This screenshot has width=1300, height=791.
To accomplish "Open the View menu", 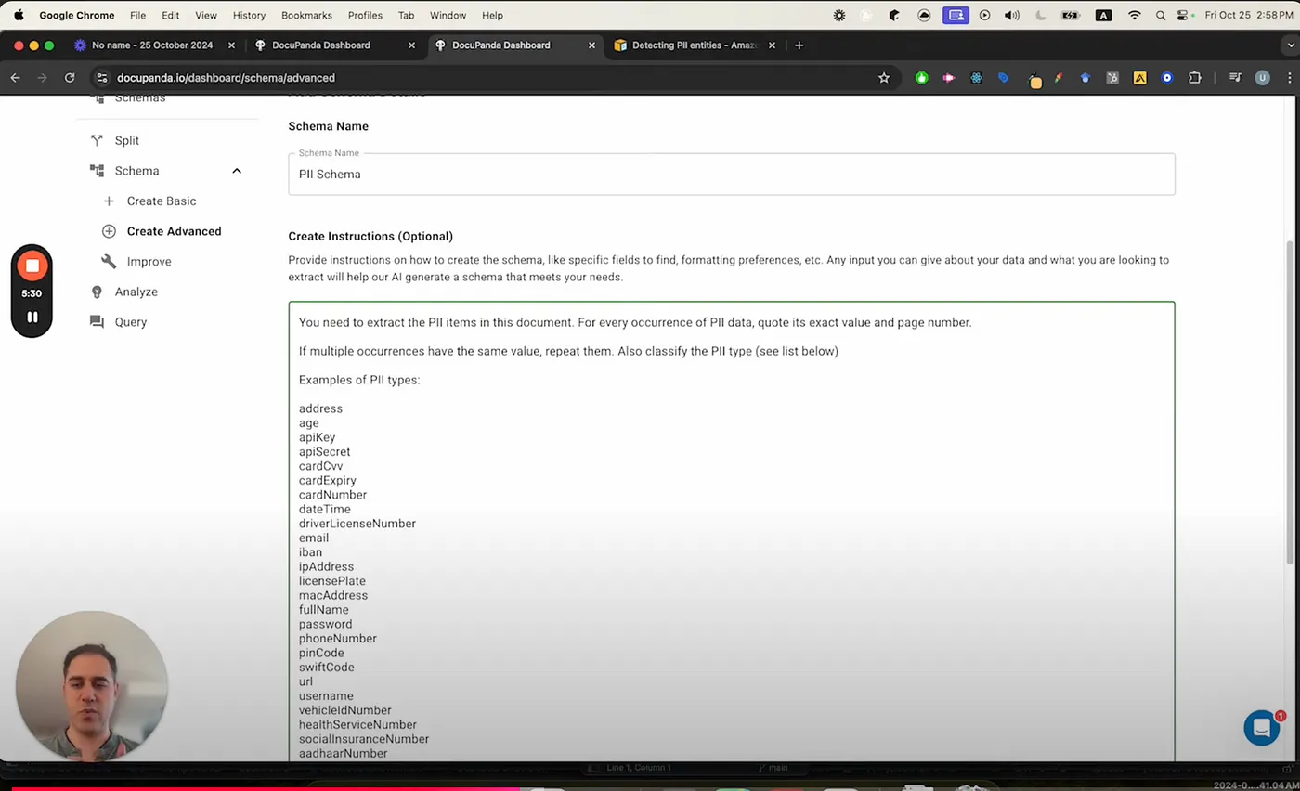I will [206, 15].
